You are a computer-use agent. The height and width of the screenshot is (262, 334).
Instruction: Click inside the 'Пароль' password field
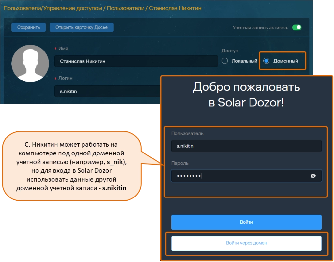240,176
